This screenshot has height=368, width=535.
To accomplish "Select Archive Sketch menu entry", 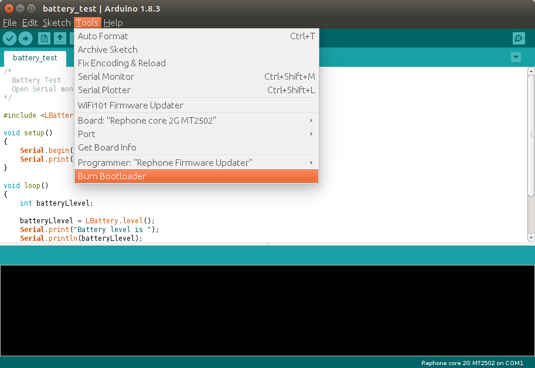I will 196,50.
